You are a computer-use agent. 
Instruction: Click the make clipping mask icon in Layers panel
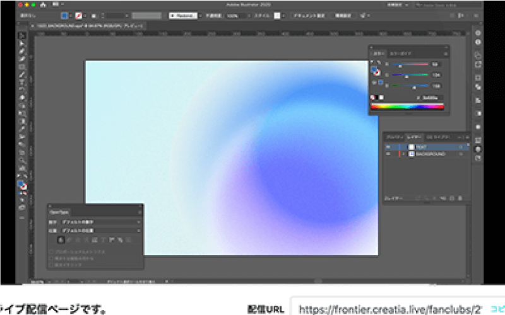(434, 198)
